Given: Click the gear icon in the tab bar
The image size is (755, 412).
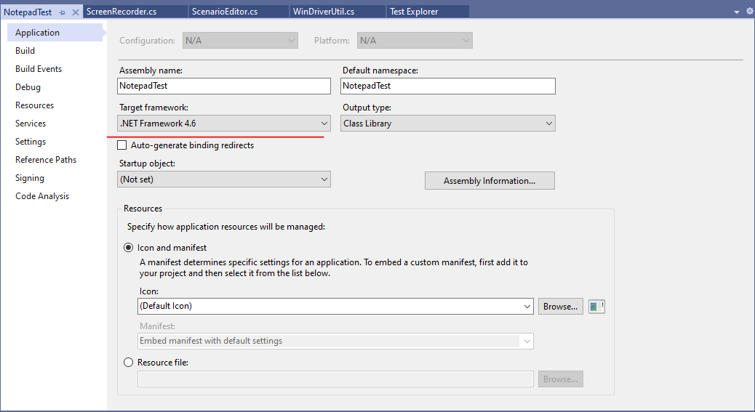Looking at the screenshot, I should point(749,12).
